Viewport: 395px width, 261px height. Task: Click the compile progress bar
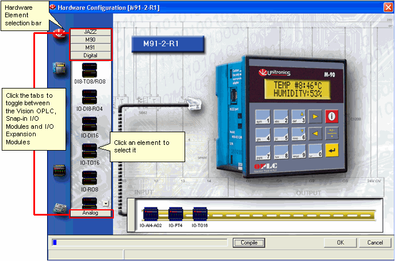pos(140,243)
